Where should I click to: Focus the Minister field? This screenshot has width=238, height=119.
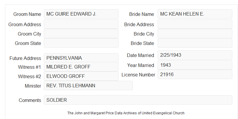coord(88,86)
